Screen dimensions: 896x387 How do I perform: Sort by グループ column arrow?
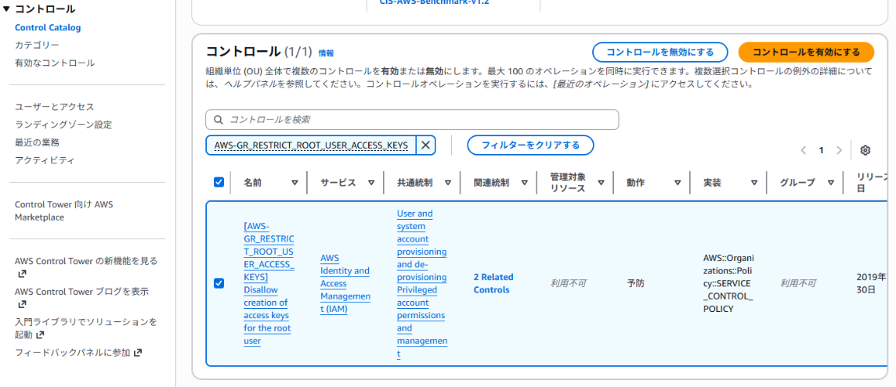(x=831, y=183)
